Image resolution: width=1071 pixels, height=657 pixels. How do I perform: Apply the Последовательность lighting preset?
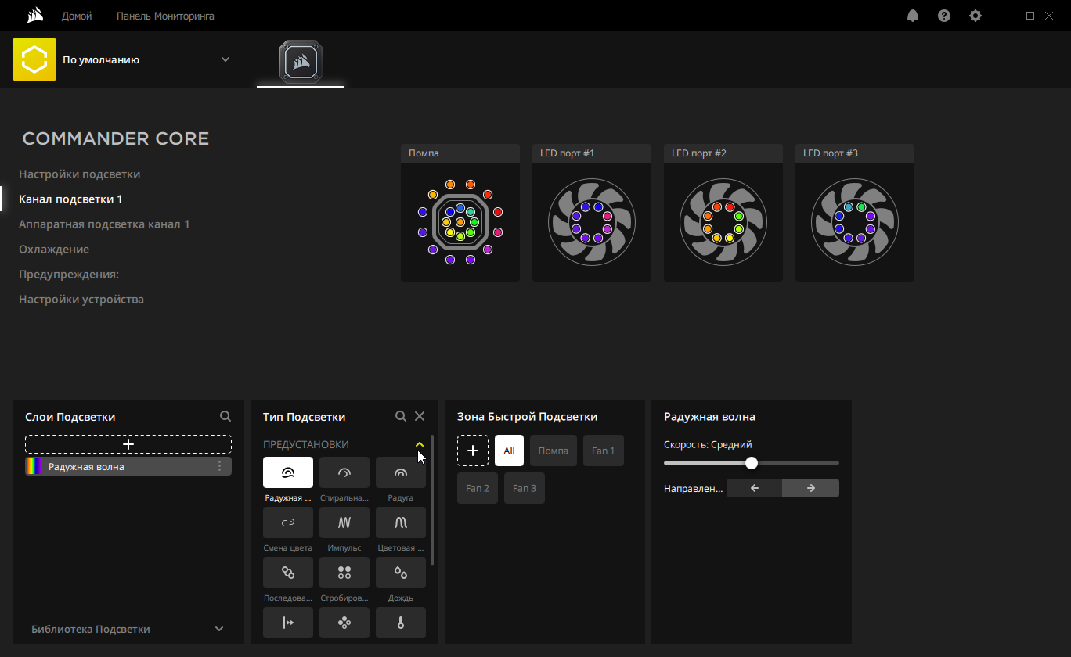[x=288, y=573]
